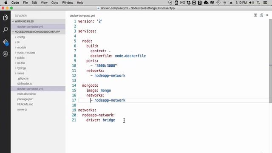This screenshot has width=272, height=153.
Task: Click "nodeapp-network:" on line 20
Action: [99, 115]
